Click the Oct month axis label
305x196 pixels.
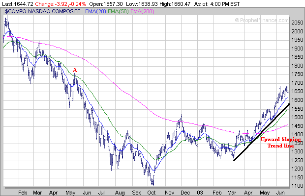pyautogui.click(x=152, y=193)
